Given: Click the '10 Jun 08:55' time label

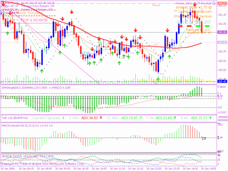Looking at the screenshot, I should coord(45,168).
